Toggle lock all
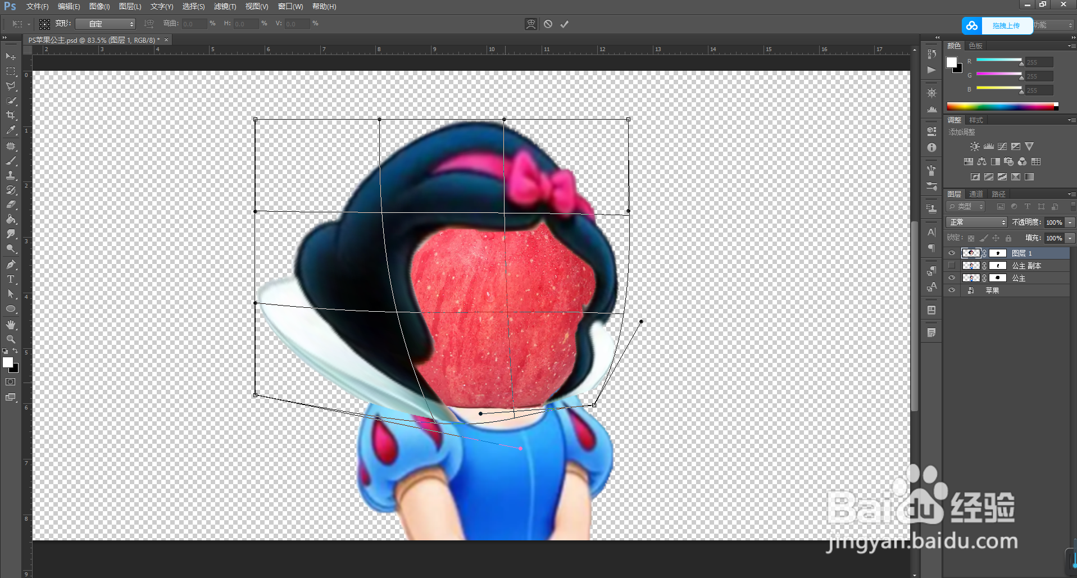Viewport: 1077px width, 578px height. coord(1008,238)
